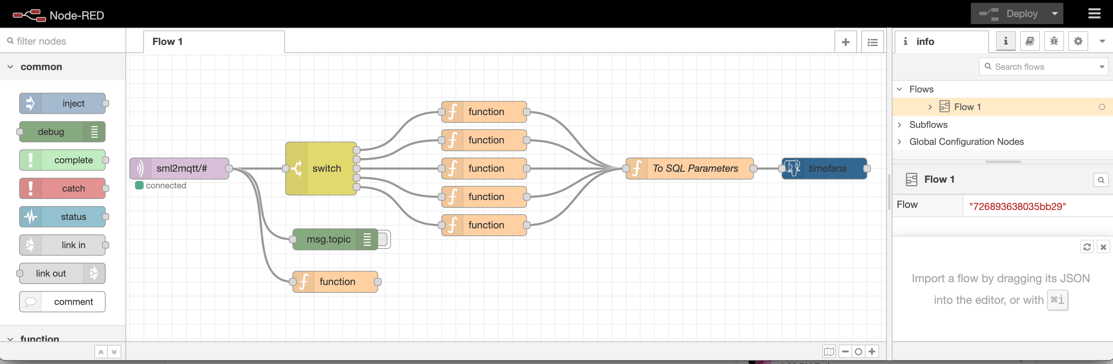The height and width of the screenshot is (364, 1113).
Task: Toggle Flow 1 enabled status circle
Action: 1101,107
